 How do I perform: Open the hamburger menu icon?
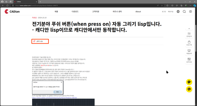pos(191,11)
